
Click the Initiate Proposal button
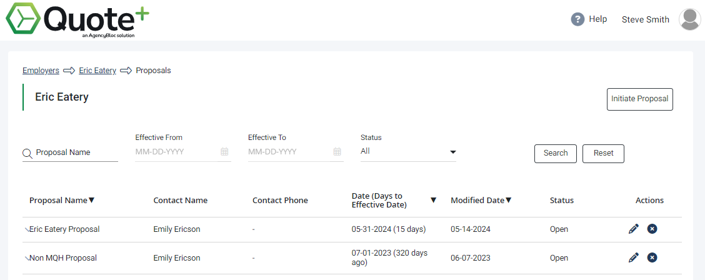point(640,99)
